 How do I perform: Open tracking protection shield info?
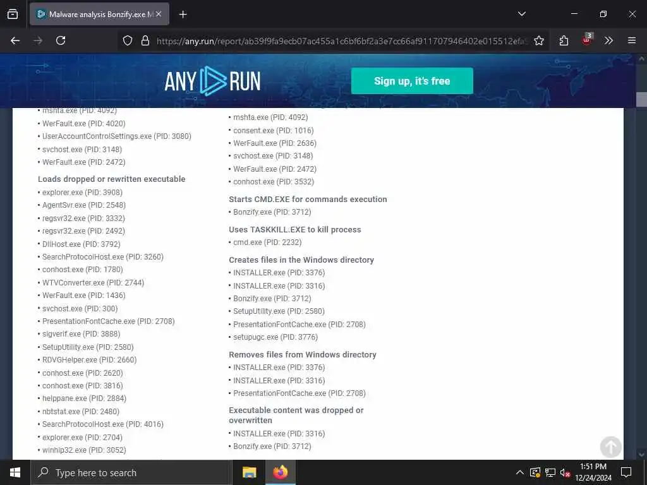tap(128, 40)
